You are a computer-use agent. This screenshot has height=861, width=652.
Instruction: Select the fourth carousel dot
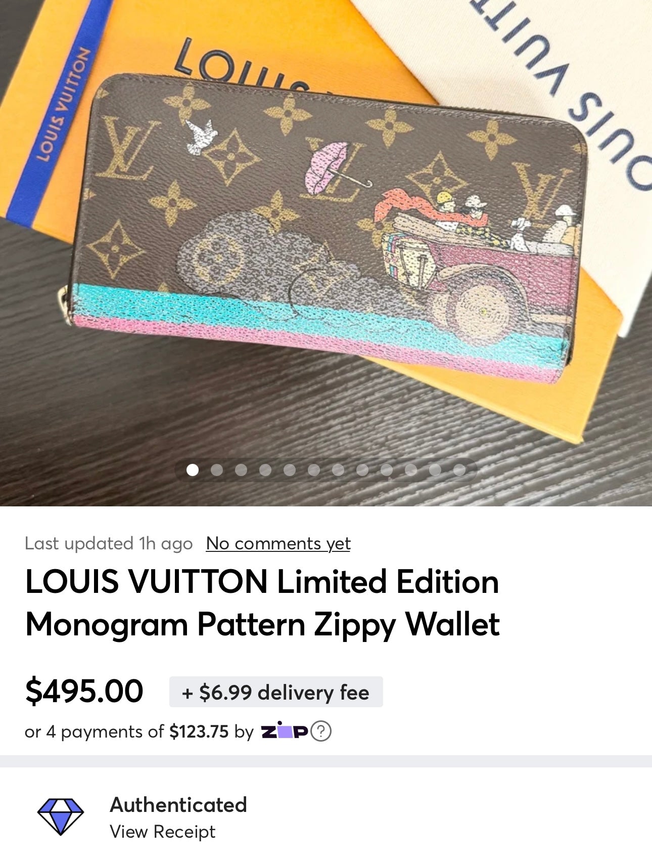[265, 470]
